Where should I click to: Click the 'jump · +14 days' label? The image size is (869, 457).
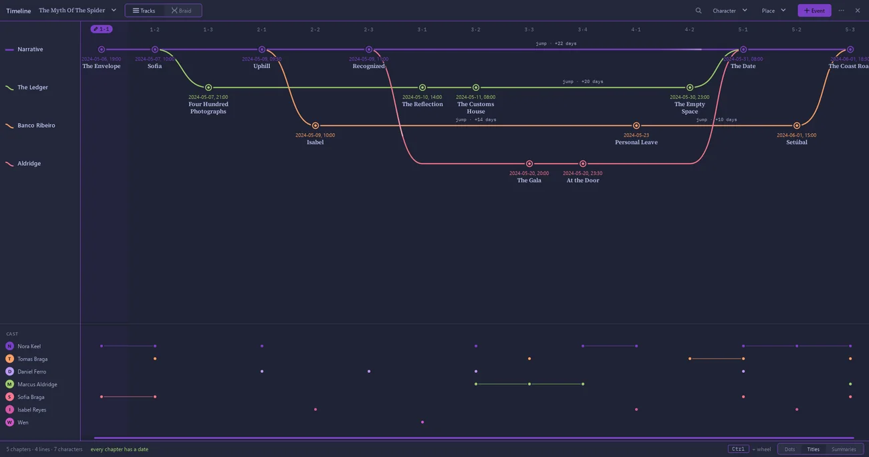476,120
